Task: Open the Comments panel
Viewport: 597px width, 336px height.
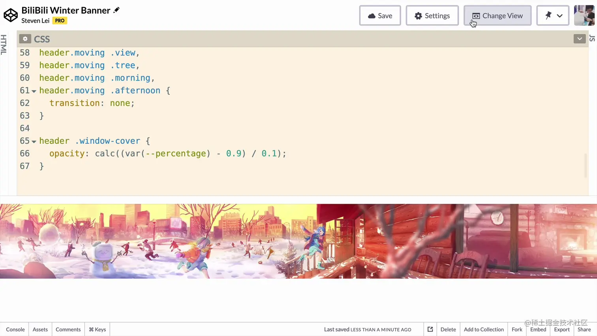Action: [x=68, y=329]
